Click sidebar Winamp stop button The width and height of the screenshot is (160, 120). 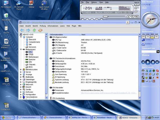[153, 62]
